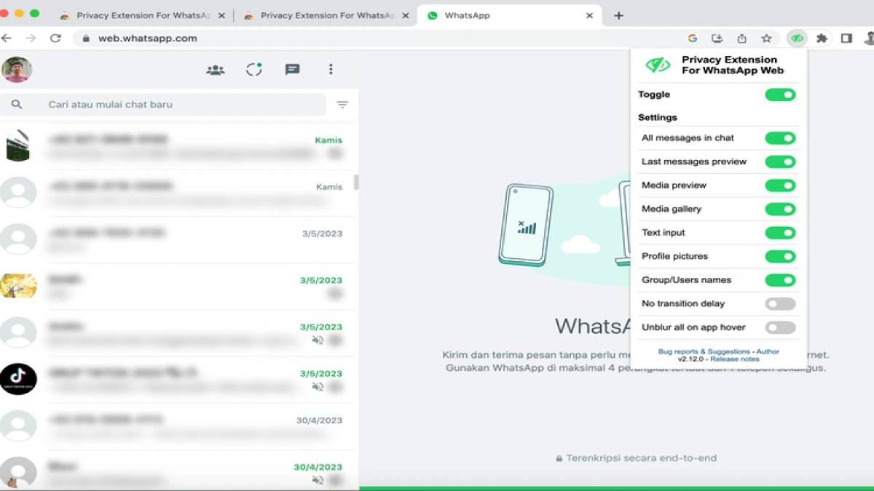Viewport: 874px width, 491px height.
Task: Open a new browser tab
Action: coord(618,15)
